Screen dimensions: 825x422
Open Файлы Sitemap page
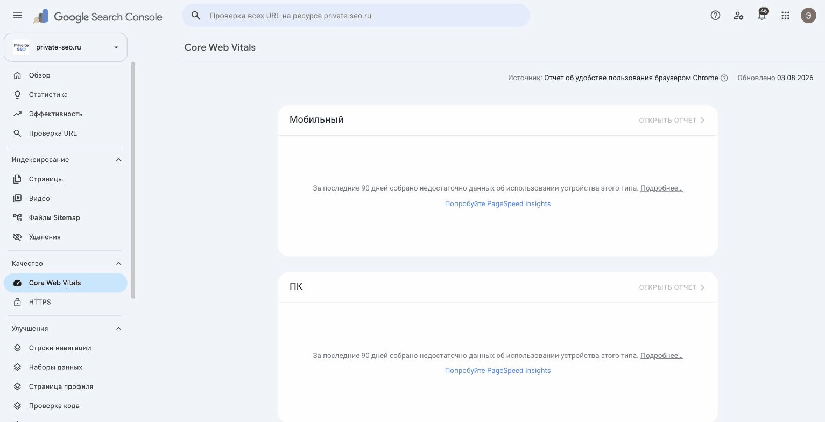pyautogui.click(x=66, y=218)
